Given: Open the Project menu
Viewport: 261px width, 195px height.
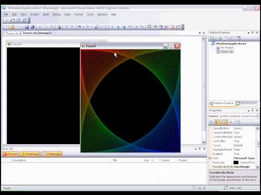Looking at the screenshot, I should pyautogui.click(x=34, y=15).
